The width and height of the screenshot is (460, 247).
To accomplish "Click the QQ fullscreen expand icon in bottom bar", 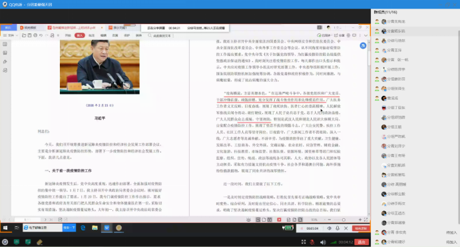I will pos(304,242).
